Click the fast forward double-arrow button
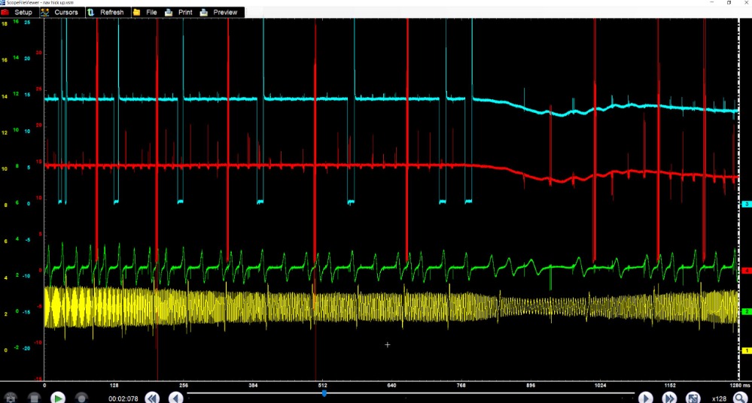The height and width of the screenshot is (403, 752). [x=668, y=398]
